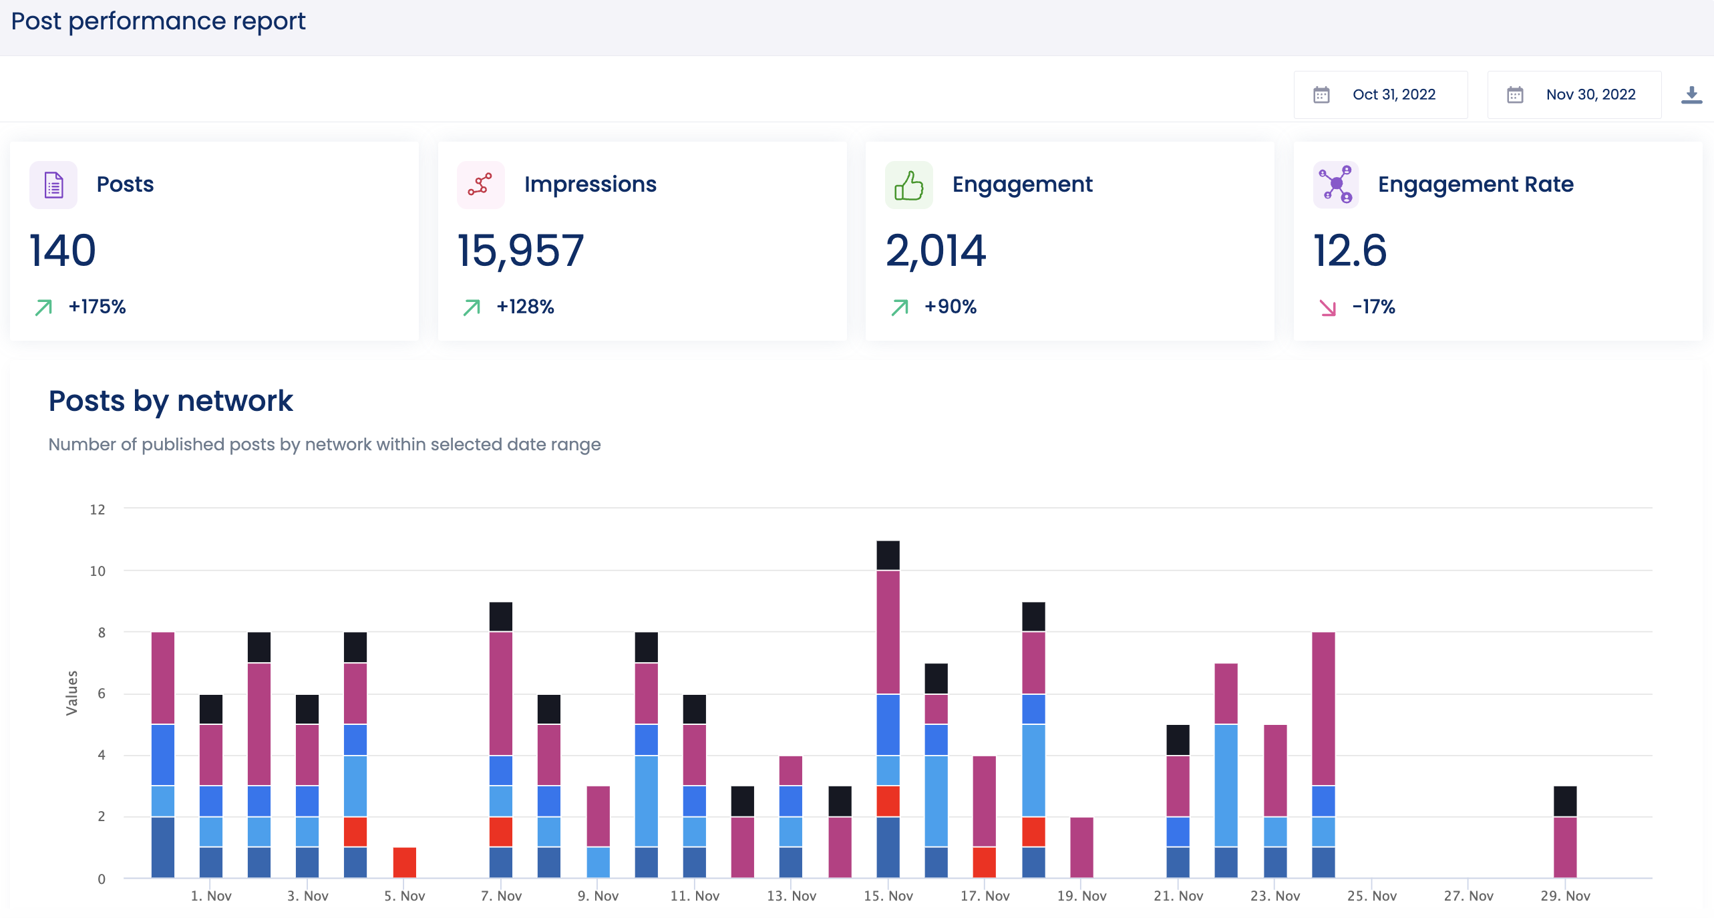Click the calendar icon beside Oct 31, 2022
Screen dimensions: 1714x918
pyautogui.click(x=1321, y=95)
